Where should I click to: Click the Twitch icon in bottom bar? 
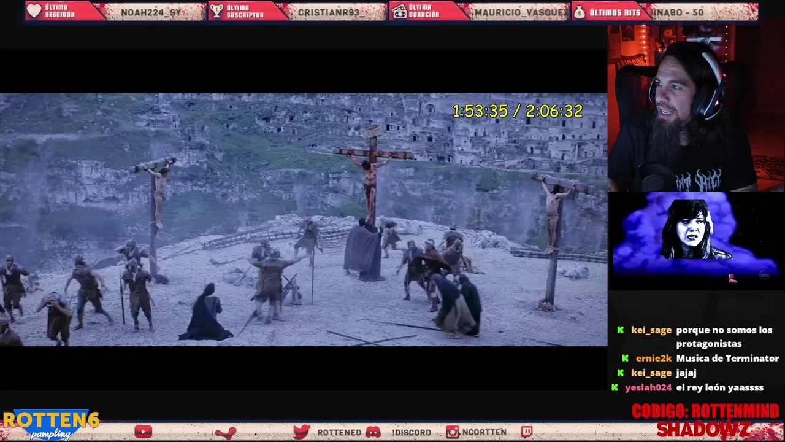point(526,432)
